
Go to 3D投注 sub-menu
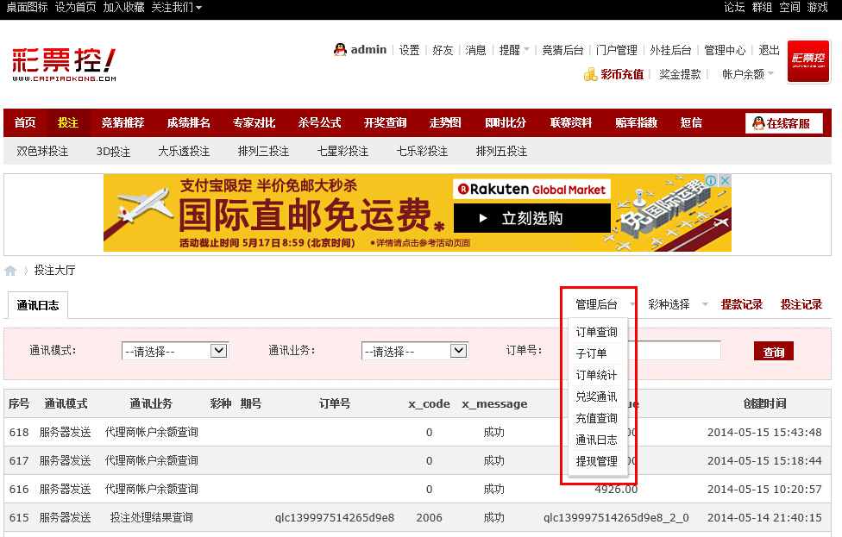click(x=113, y=152)
